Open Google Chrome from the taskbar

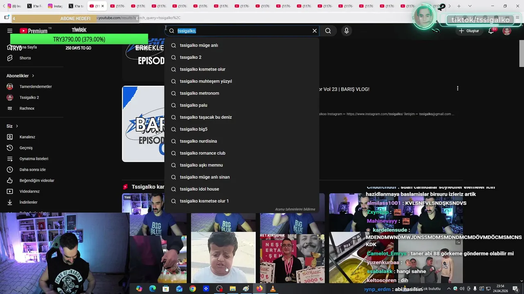pyautogui.click(x=192, y=289)
